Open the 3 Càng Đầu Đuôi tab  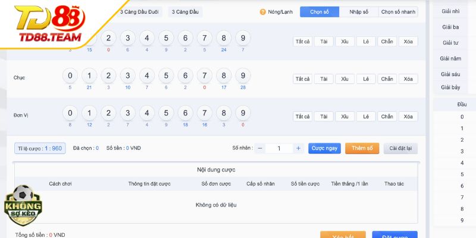click(139, 12)
